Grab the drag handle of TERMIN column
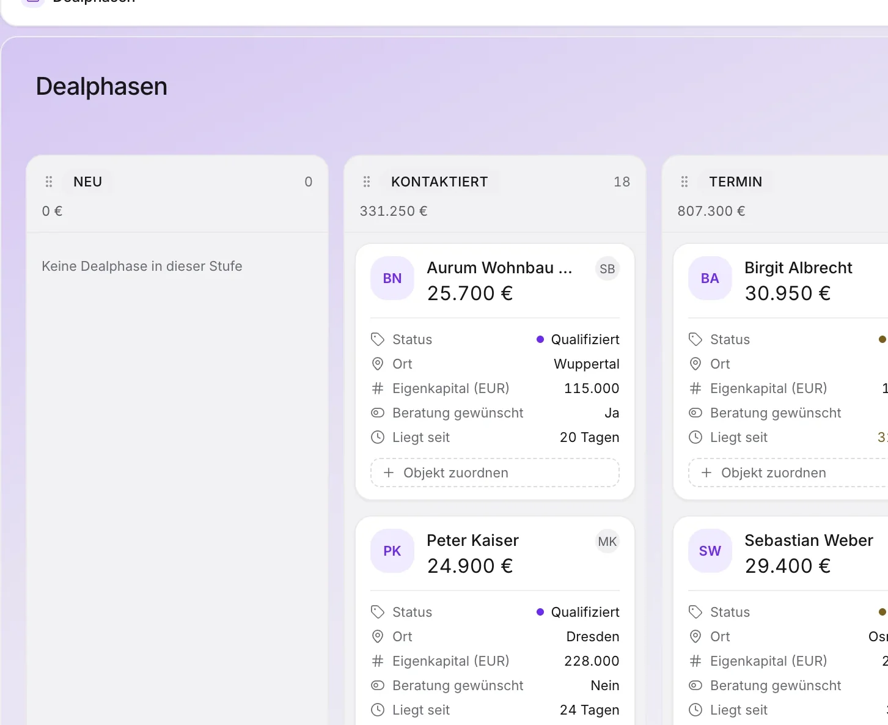This screenshot has height=725, width=888. tap(684, 182)
